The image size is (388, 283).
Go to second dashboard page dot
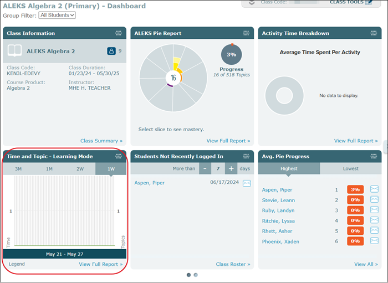196,275
